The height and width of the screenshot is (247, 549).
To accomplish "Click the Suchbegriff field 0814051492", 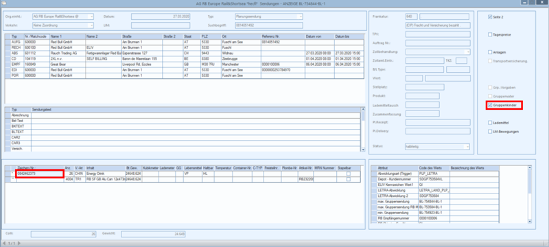I will 269,25.
